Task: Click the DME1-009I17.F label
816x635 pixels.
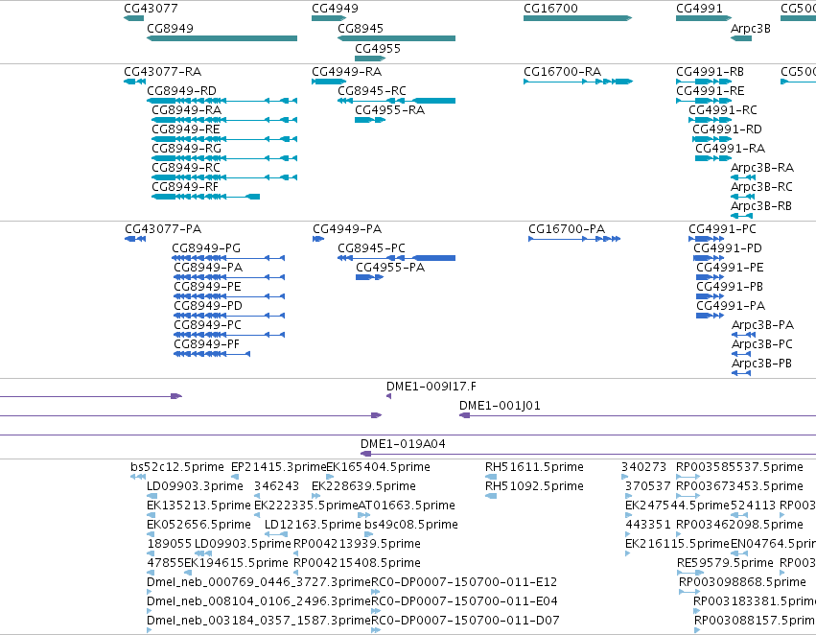Action: click(x=431, y=387)
